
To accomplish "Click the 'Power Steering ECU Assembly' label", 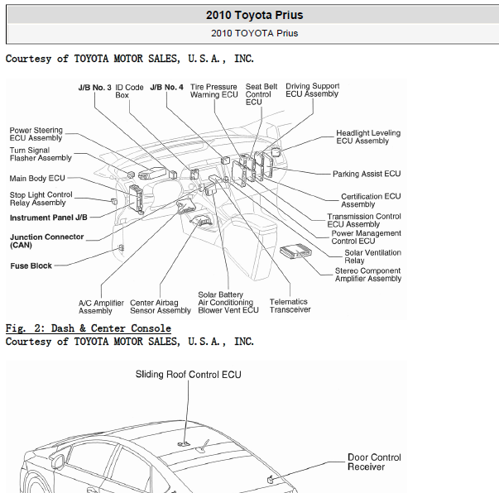I will (36, 134).
